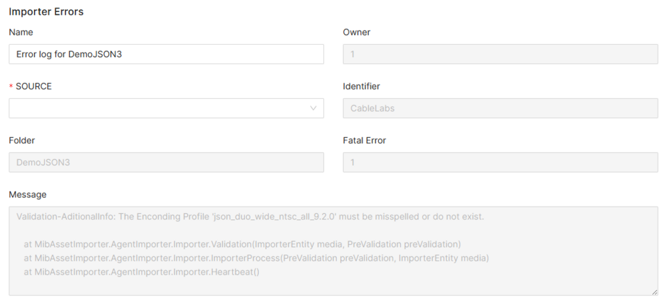Click the red required asterisk near SOURCE
The image size is (667, 302).
(x=11, y=87)
